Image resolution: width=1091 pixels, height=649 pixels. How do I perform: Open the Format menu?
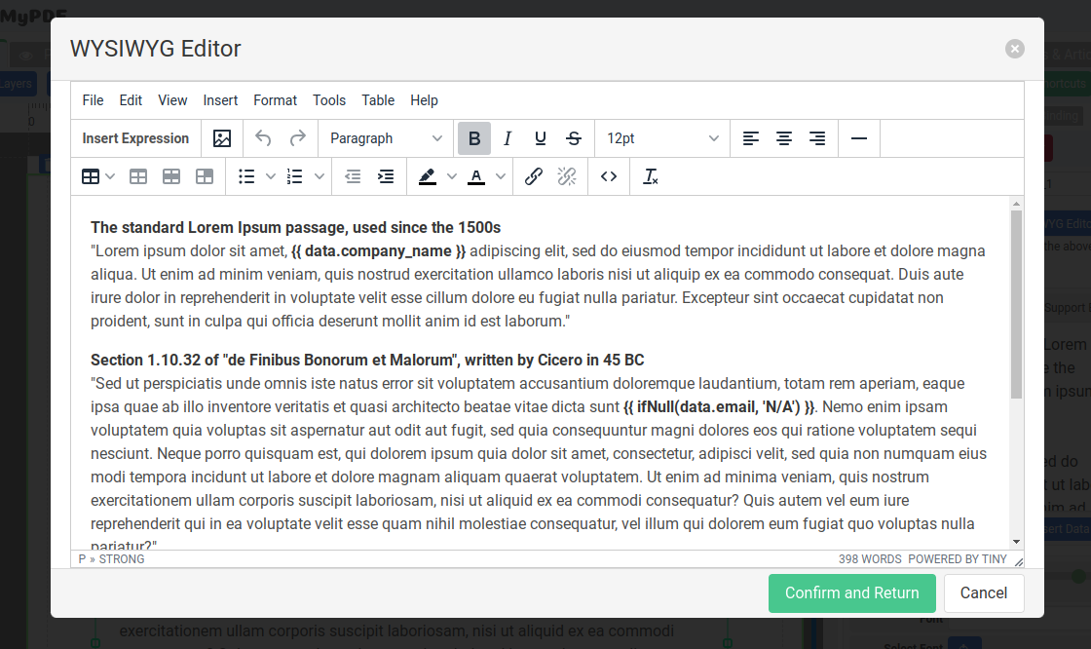[275, 100]
